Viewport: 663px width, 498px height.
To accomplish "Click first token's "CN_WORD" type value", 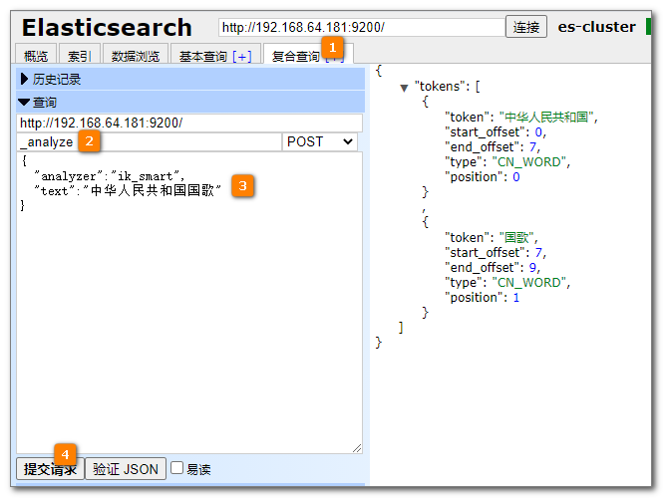I will [529, 162].
